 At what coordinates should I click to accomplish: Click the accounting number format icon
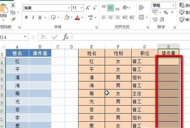(155, 12)
